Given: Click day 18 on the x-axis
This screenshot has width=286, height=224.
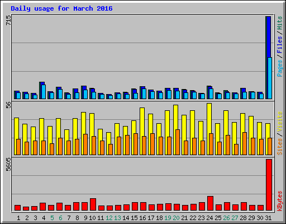Looking at the screenshot, I should tap(159, 218).
